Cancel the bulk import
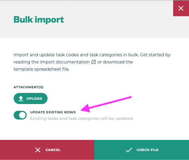The image size is (189, 160). (47, 150)
